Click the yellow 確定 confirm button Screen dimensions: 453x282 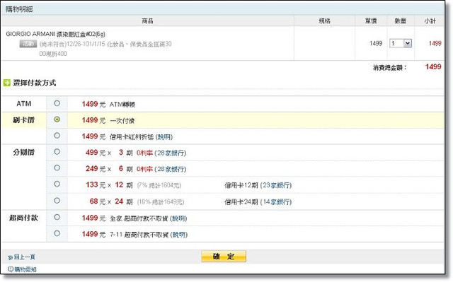(224, 257)
